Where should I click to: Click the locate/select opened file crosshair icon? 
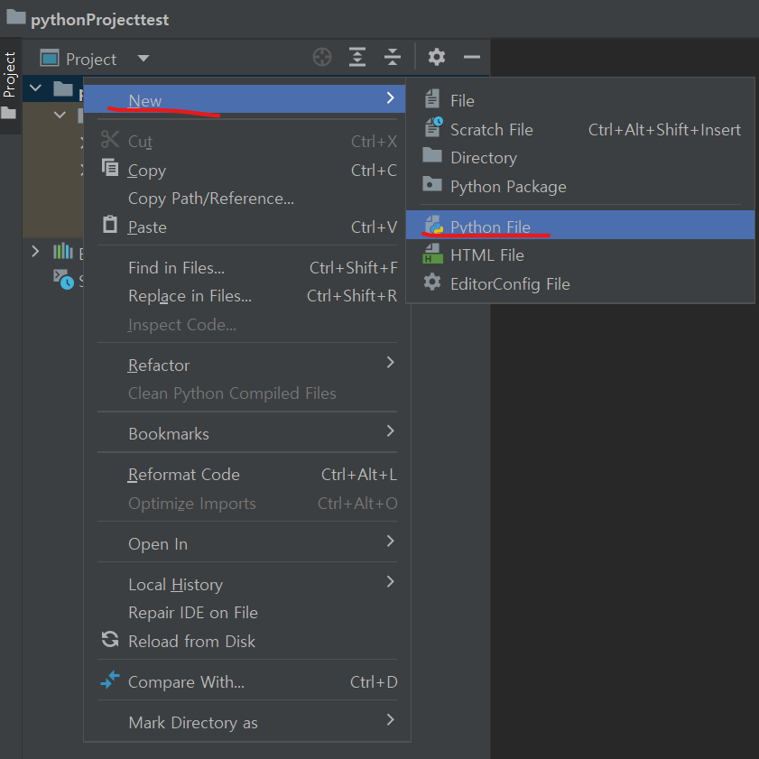[x=322, y=57]
